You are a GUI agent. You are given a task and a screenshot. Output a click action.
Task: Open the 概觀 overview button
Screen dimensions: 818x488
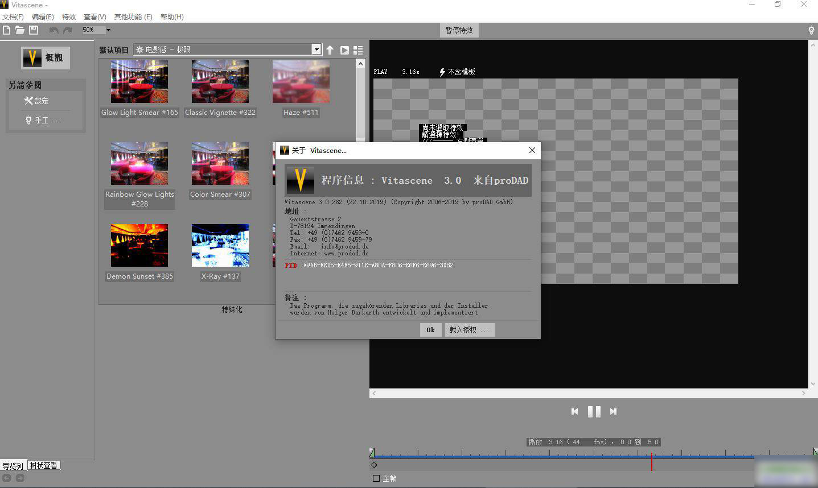[x=46, y=58]
